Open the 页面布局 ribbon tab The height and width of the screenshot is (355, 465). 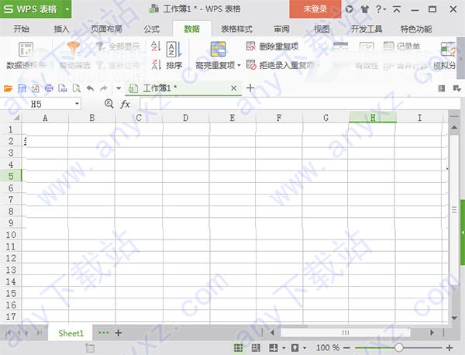(x=106, y=29)
